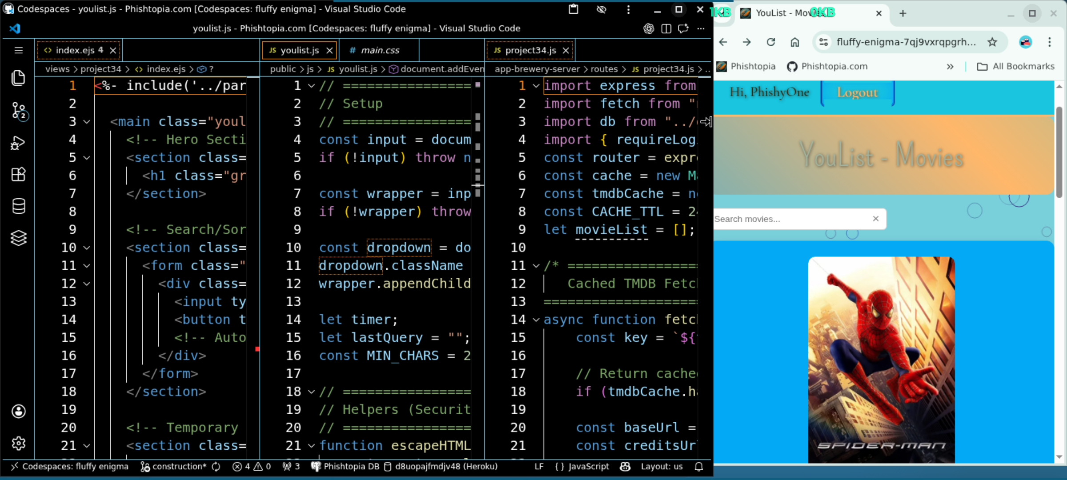Open the database explorer icon in activity bar
Image resolution: width=1067 pixels, height=480 pixels.
[18, 206]
